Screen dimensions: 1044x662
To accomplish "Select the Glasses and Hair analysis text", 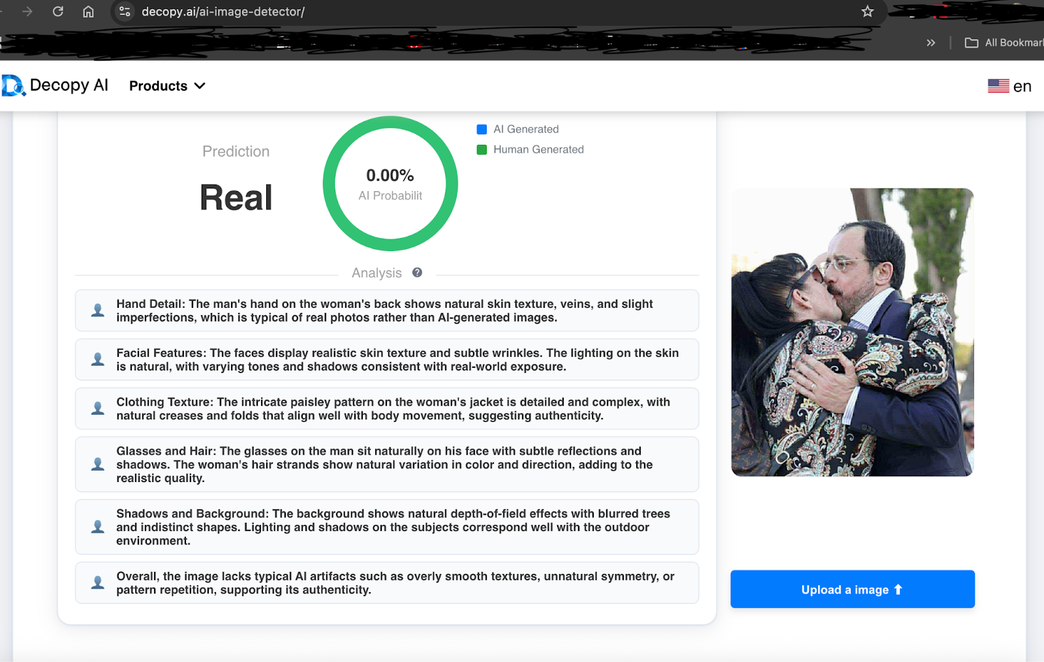I will [x=385, y=464].
